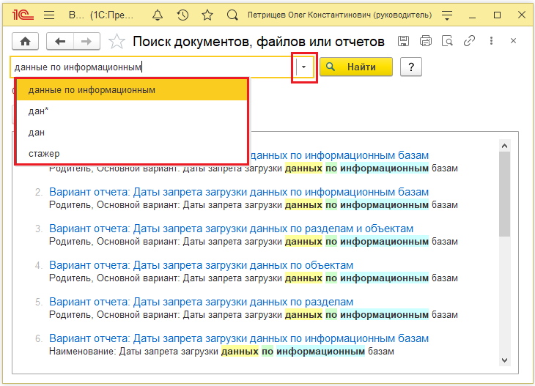Close the search page tab

[x=513, y=41]
